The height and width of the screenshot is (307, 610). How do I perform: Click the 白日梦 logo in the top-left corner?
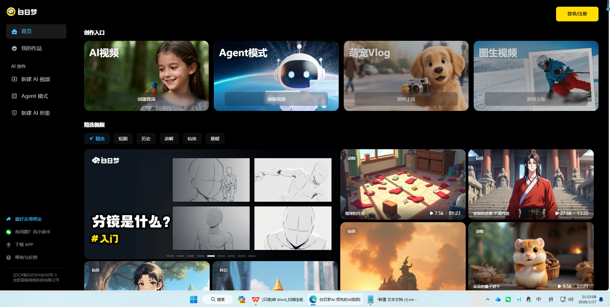[22, 12]
